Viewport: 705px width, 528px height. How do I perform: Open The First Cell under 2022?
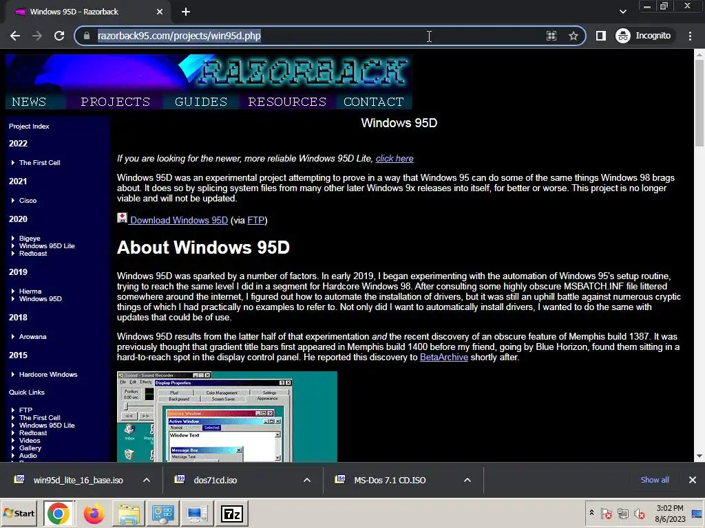click(x=39, y=163)
